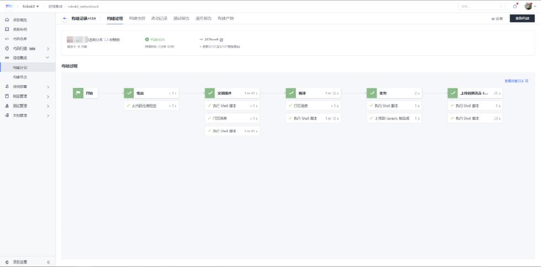Click the green 构建成功 status icon

pyautogui.click(x=147, y=40)
